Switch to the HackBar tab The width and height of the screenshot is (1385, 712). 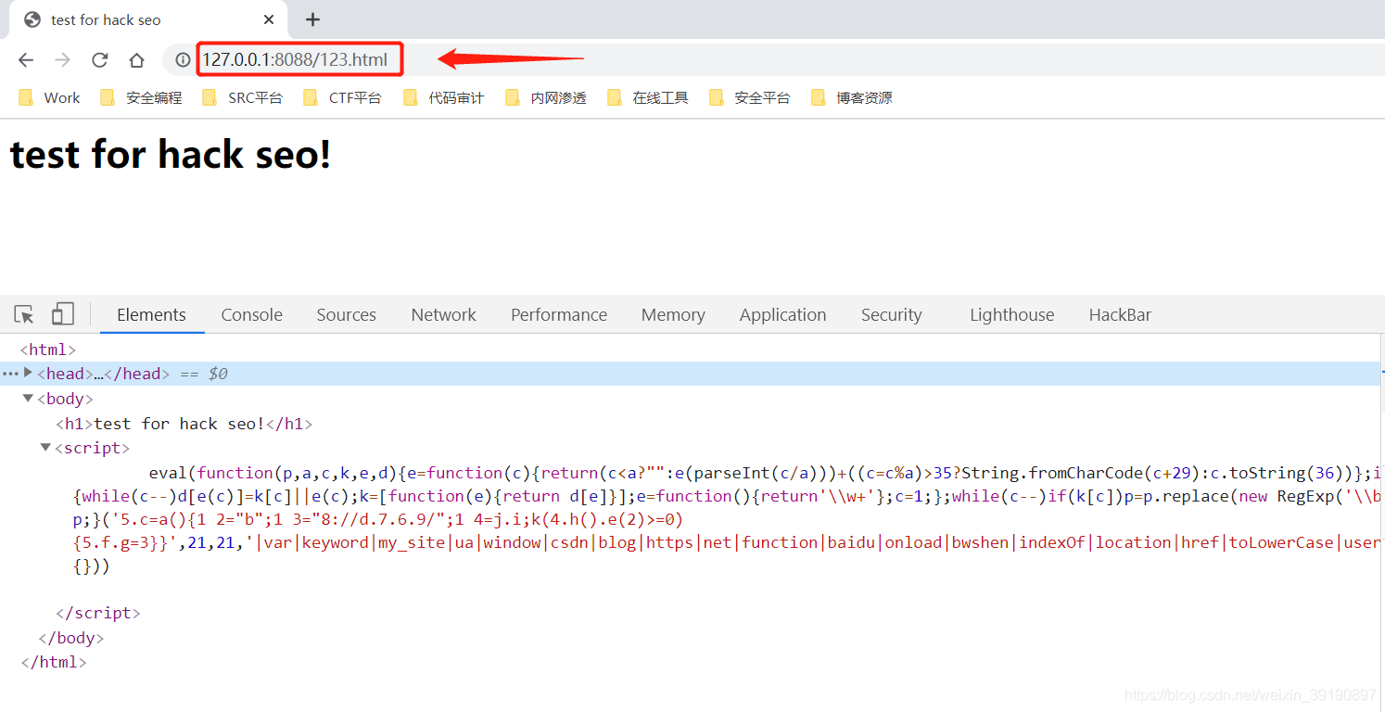pos(1120,315)
